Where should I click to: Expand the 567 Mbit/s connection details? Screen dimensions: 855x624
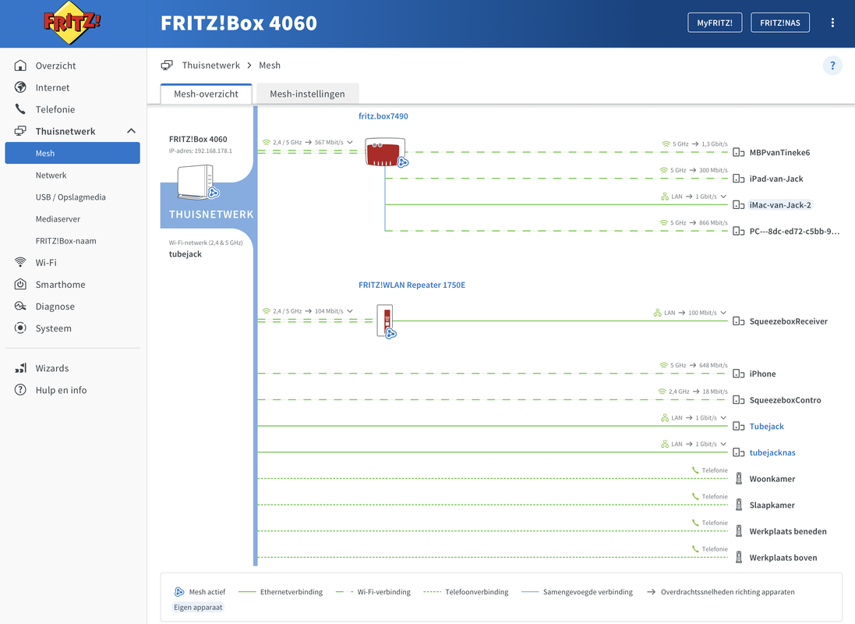point(350,143)
